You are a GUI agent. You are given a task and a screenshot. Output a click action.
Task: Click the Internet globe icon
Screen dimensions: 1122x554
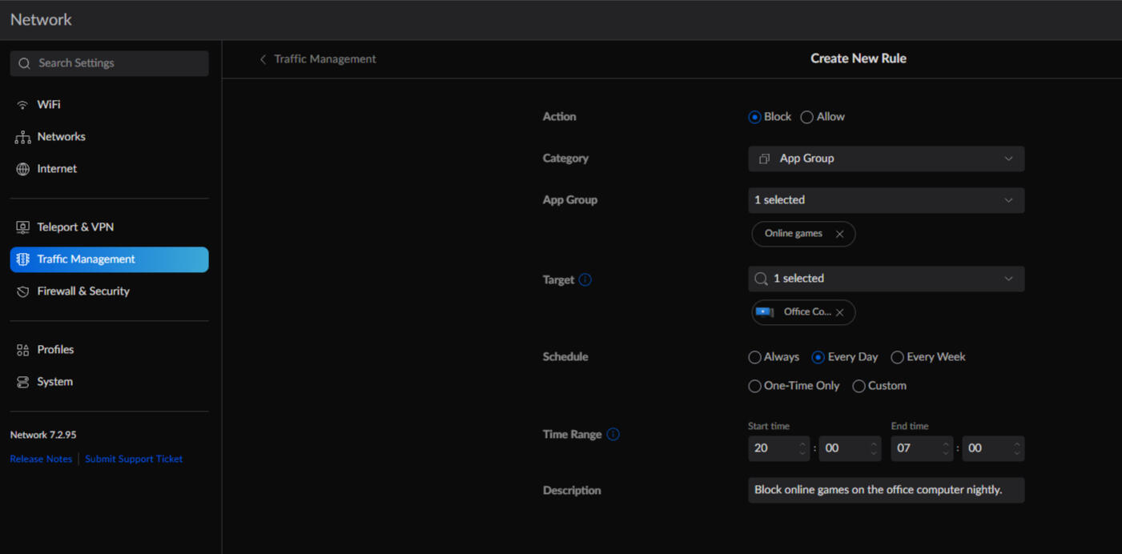[x=22, y=169]
